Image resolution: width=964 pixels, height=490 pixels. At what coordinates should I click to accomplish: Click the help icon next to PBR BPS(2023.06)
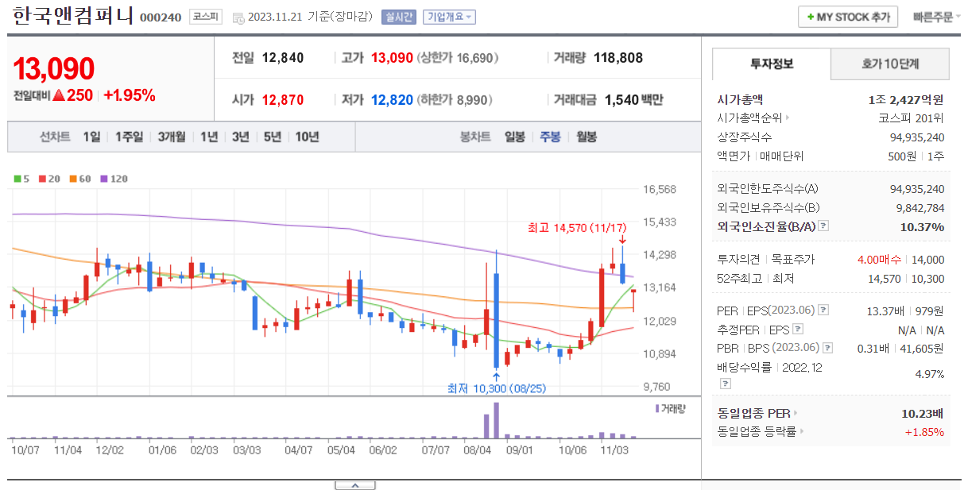point(828,349)
